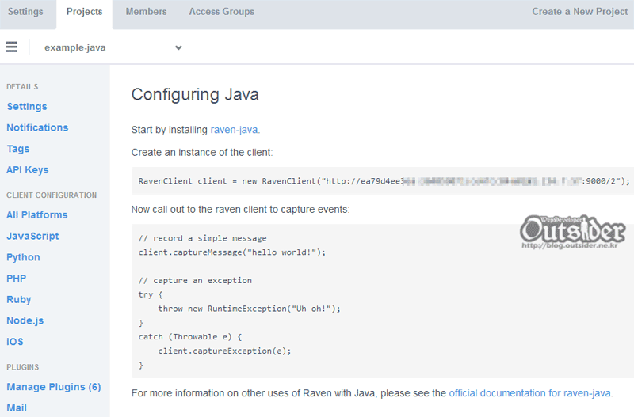Image resolution: width=634 pixels, height=417 pixels.
Task: Open Manage Plugins (6)
Action: (x=54, y=387)
